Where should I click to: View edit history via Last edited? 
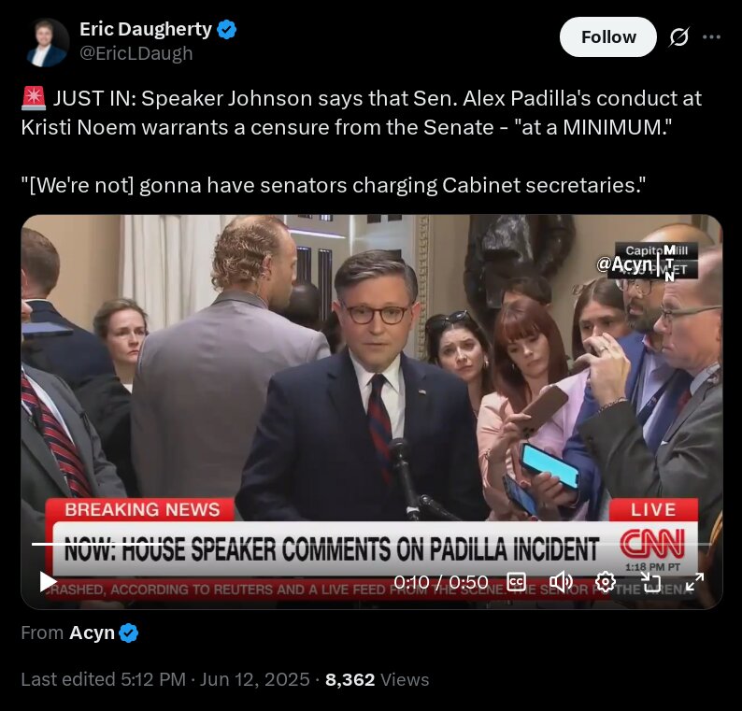point(103,679)
